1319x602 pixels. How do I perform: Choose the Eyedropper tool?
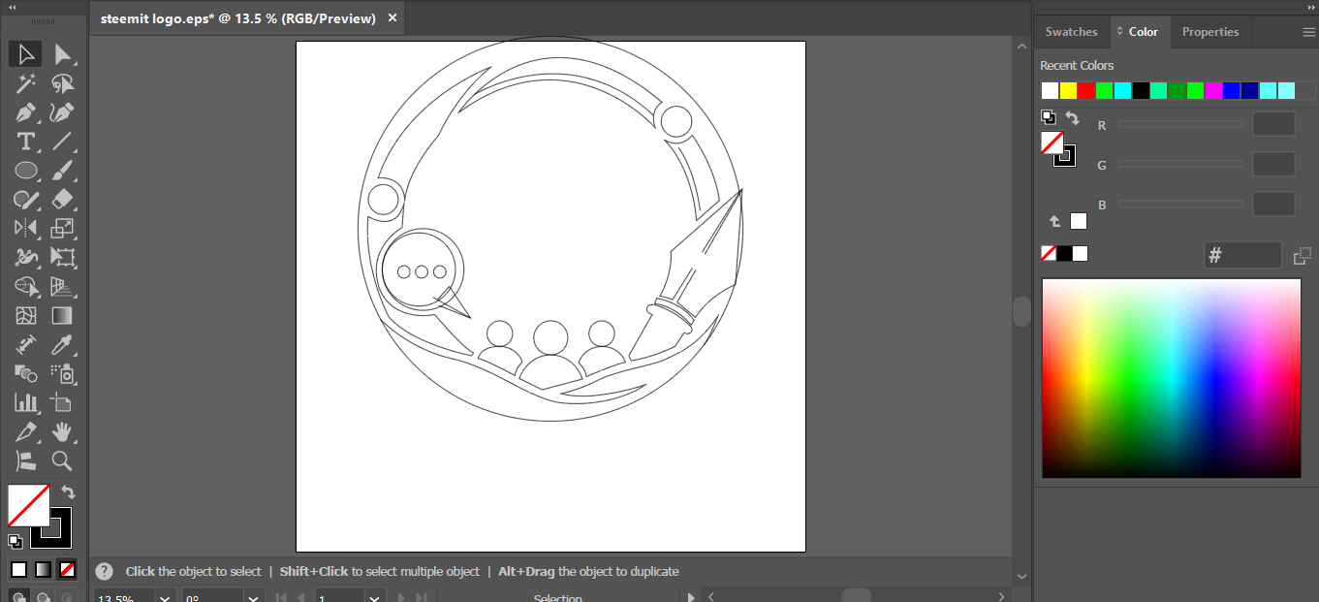63,344
